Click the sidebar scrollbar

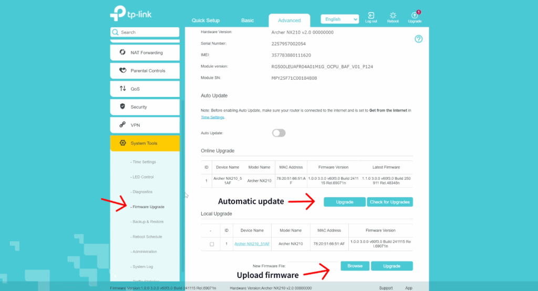[183, 185]
